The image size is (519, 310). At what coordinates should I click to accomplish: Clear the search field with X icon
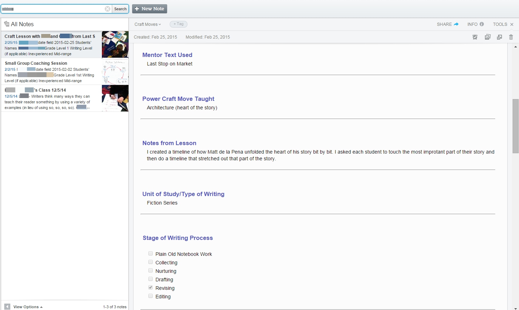[107, 9]
